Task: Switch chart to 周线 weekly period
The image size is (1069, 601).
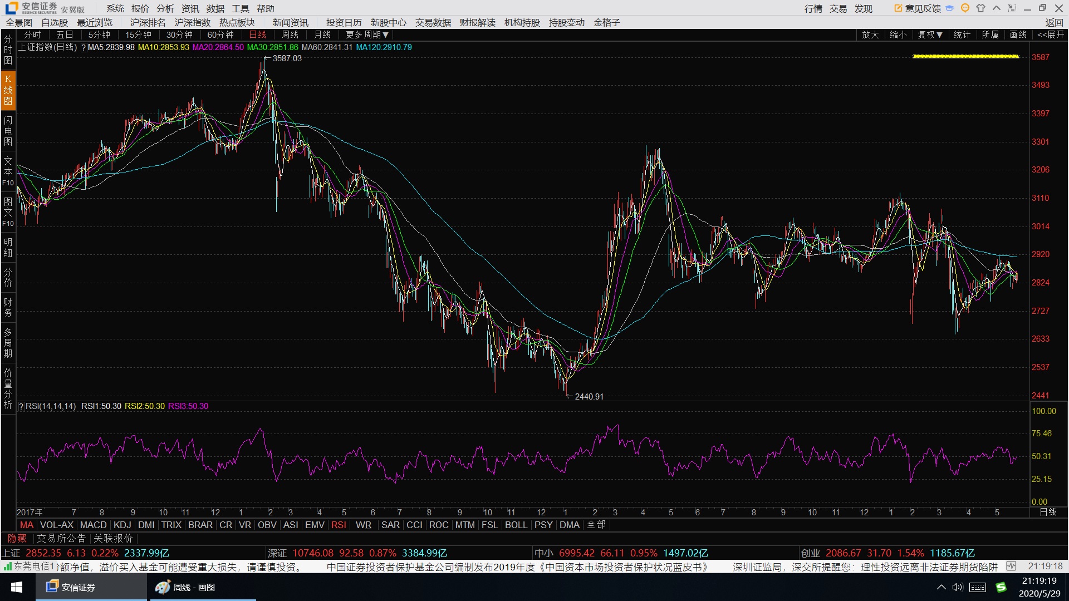Action: [x=290, y=35]
